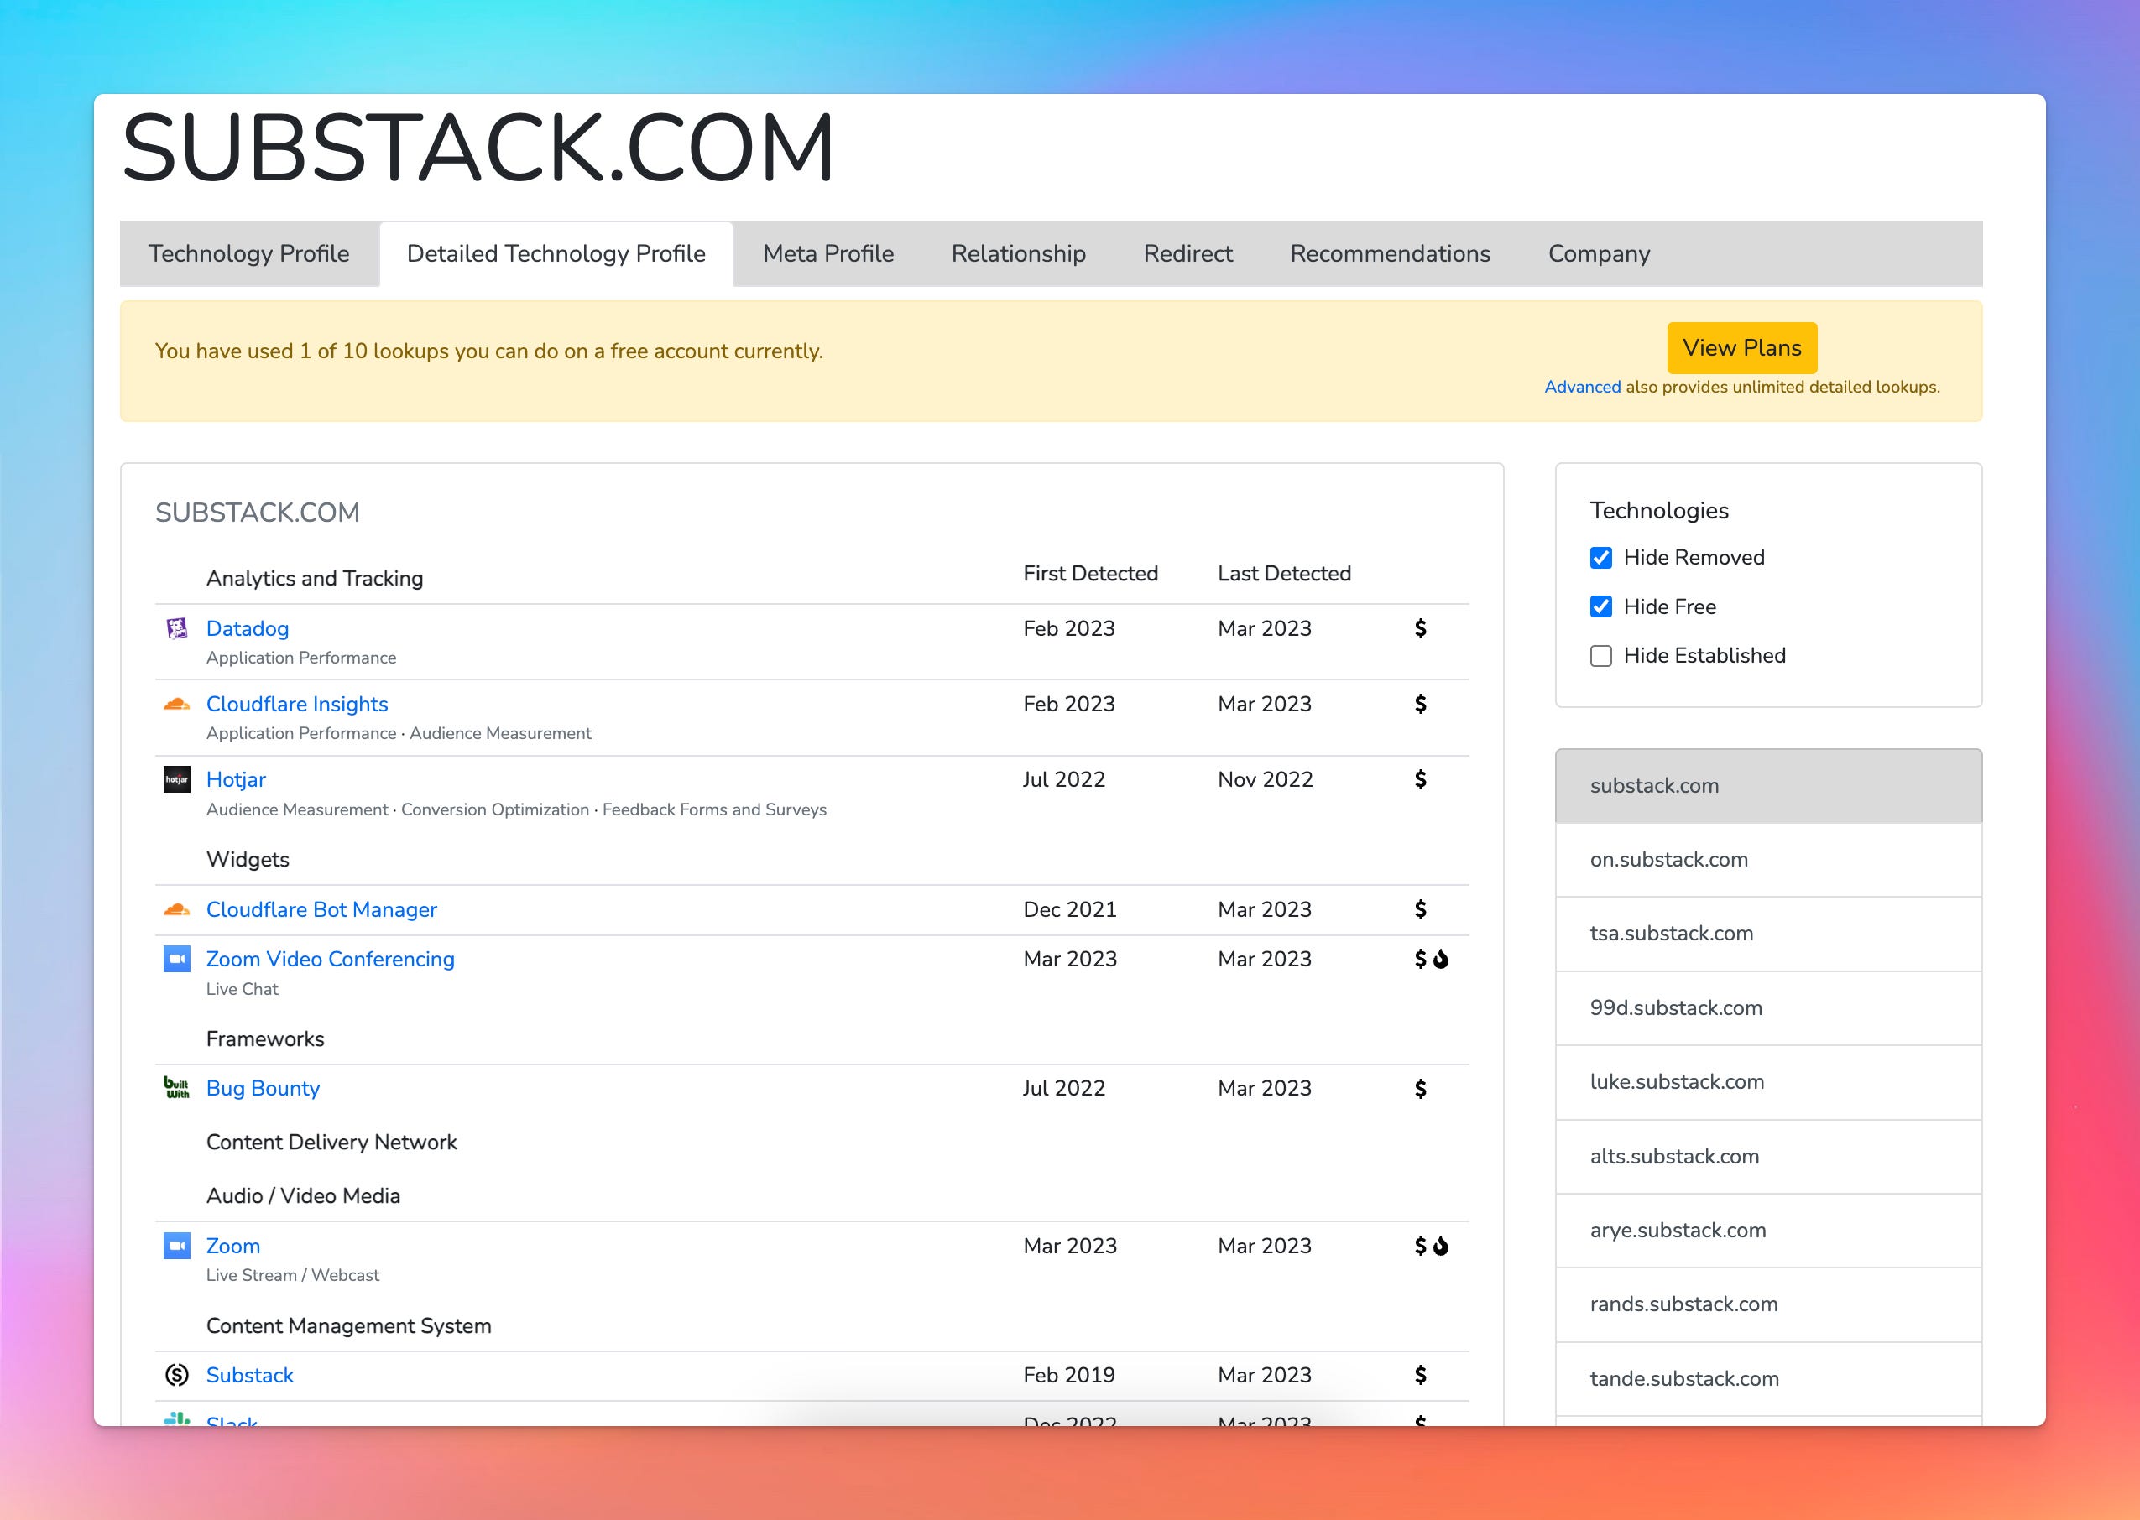Open the Bug Bounty link
This screenshot has height=1520, width=2140.
(263, 1089)
